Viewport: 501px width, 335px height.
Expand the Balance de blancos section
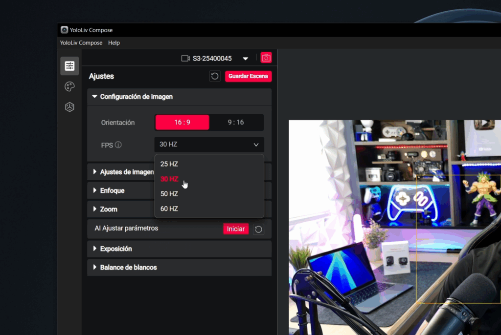tap(128, 268)
